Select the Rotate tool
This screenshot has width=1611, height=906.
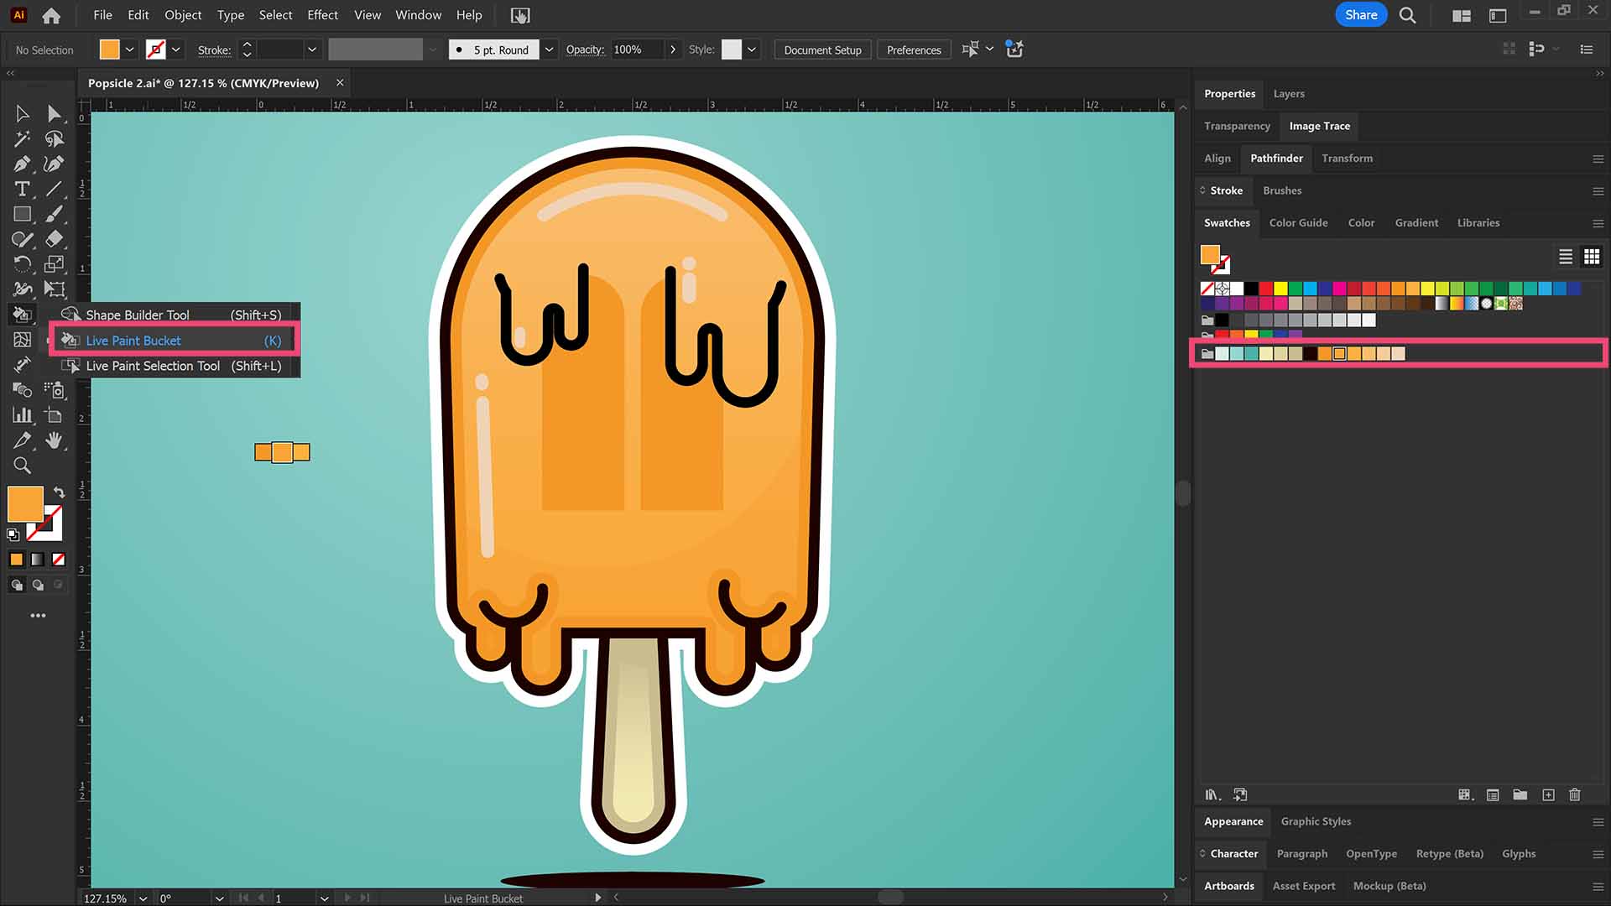[x=23, y=264]
